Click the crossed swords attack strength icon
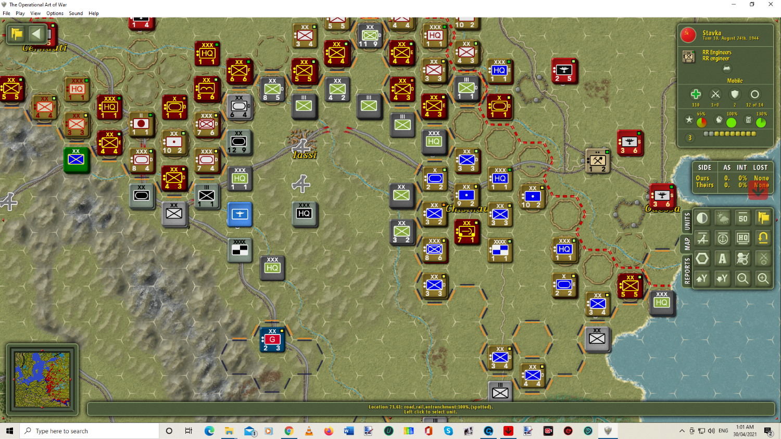781x439 pixels. [x=715, y=94]
